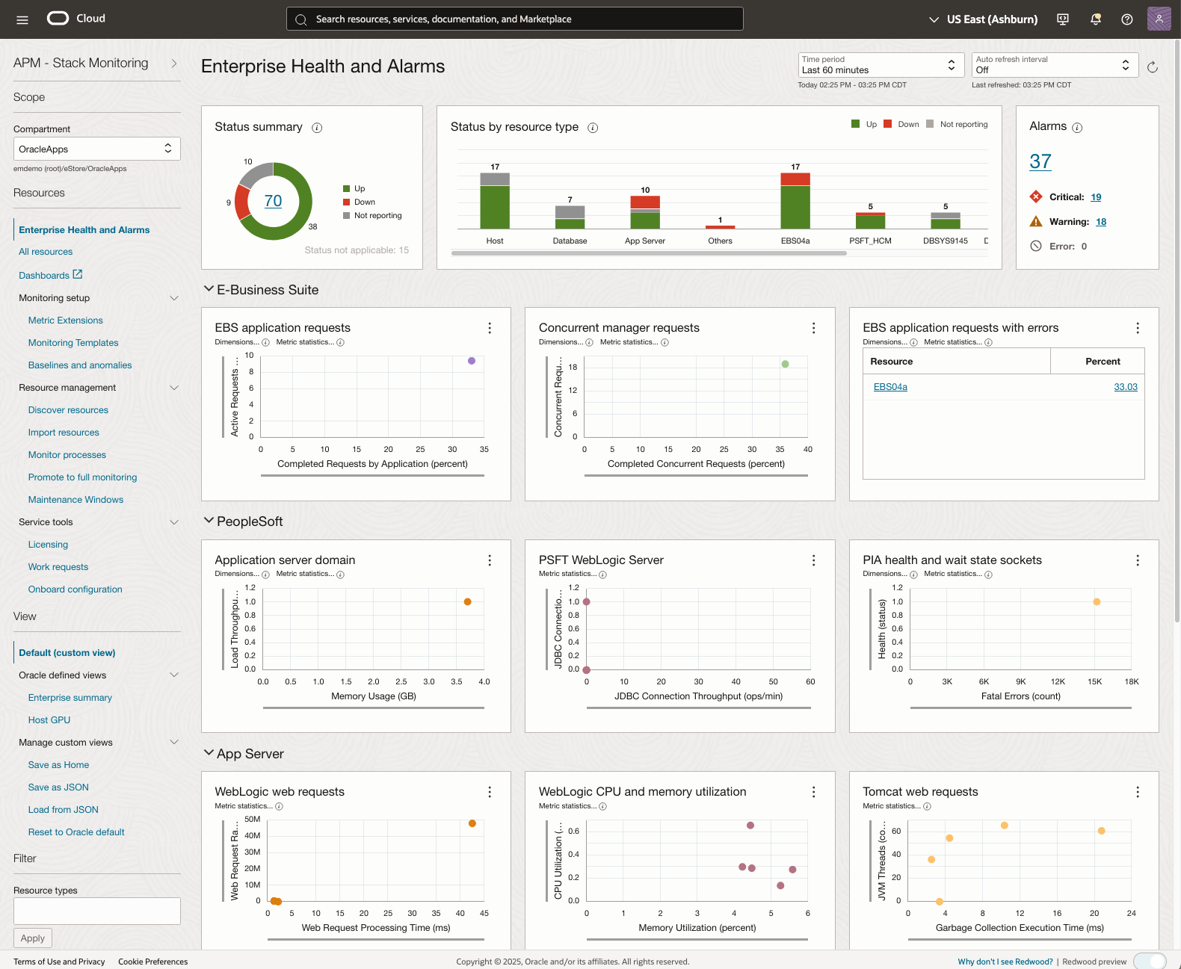
Task: Toggle the Not reporting legend in resource chart
Action: click(957, 125)
